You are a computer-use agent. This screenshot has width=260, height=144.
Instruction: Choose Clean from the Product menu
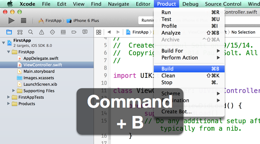click(x=189, y=76)
